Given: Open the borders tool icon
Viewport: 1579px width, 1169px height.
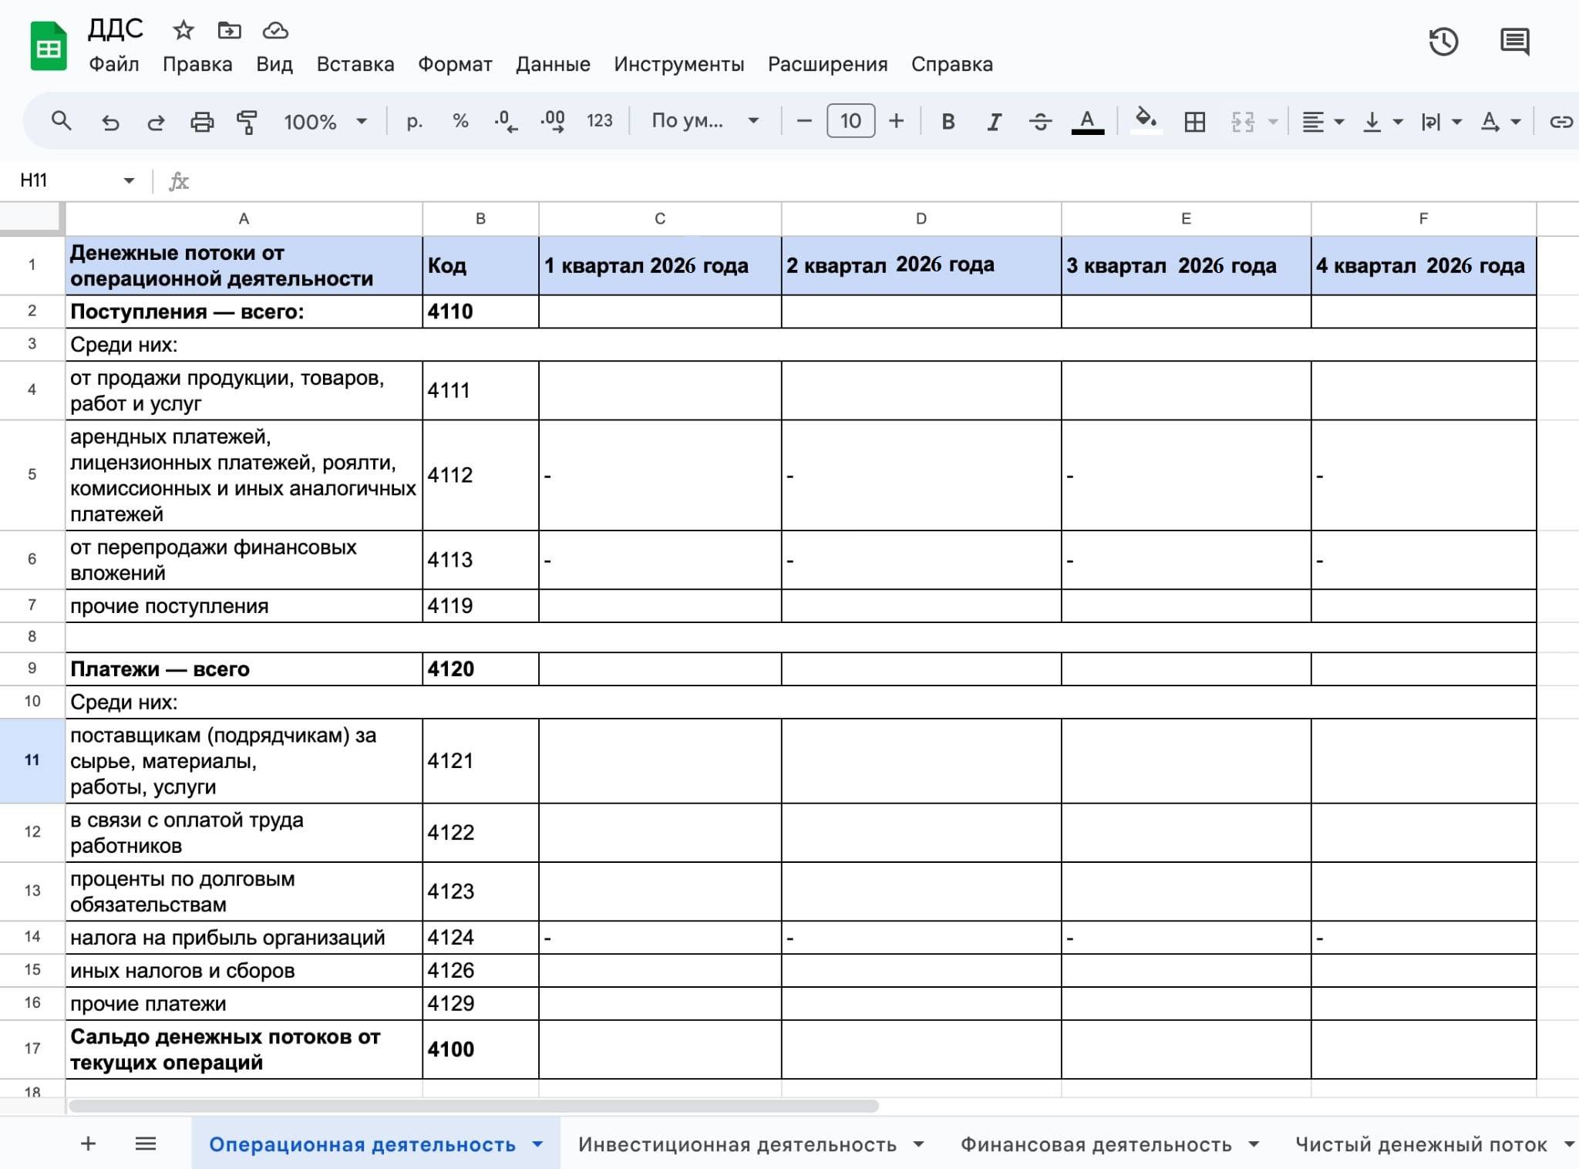Looking at the screenshot, I should 1194,122.
